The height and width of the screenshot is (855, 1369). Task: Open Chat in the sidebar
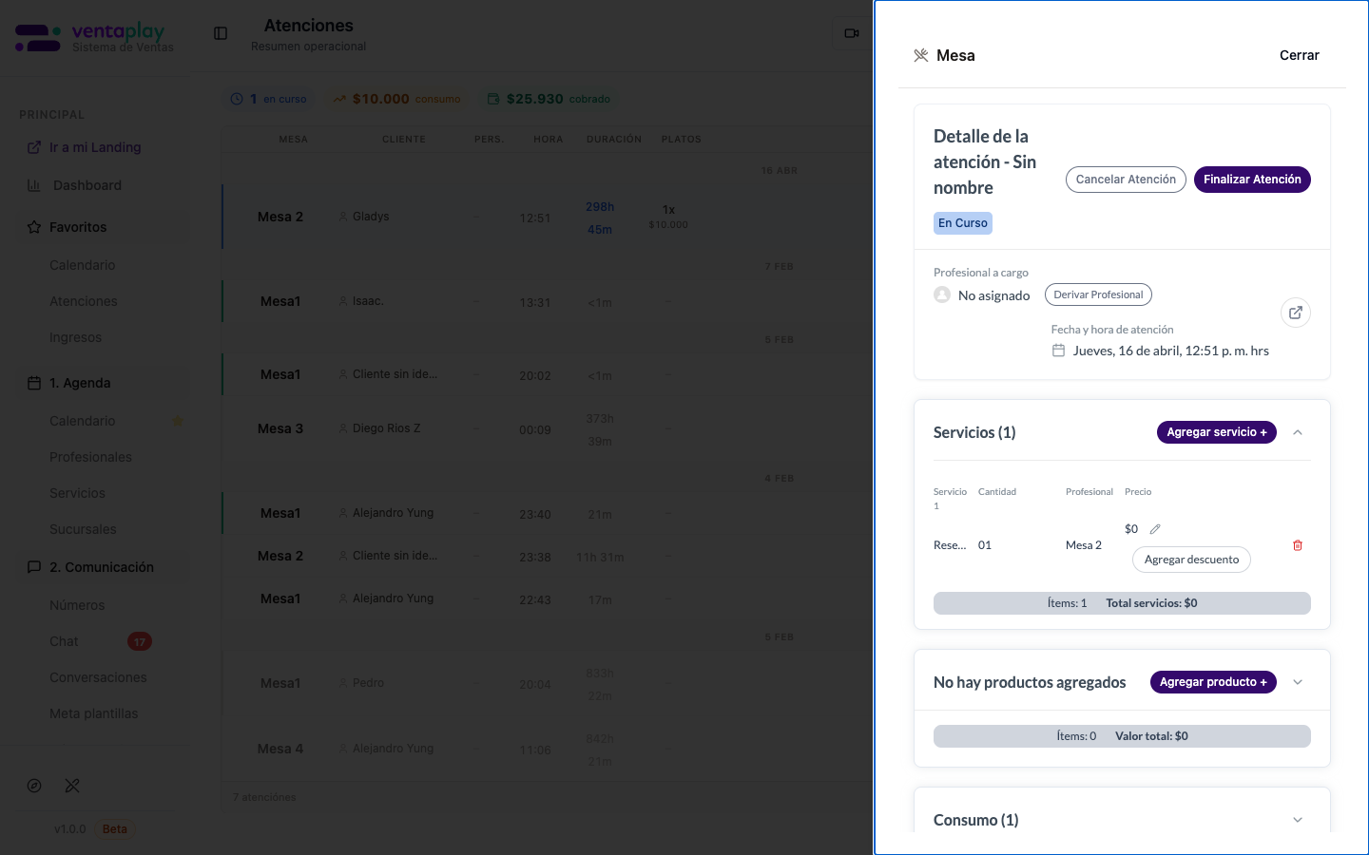pos(65,641)
